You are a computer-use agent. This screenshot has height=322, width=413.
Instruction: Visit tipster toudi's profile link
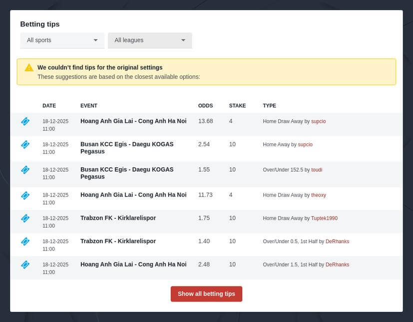317,170
